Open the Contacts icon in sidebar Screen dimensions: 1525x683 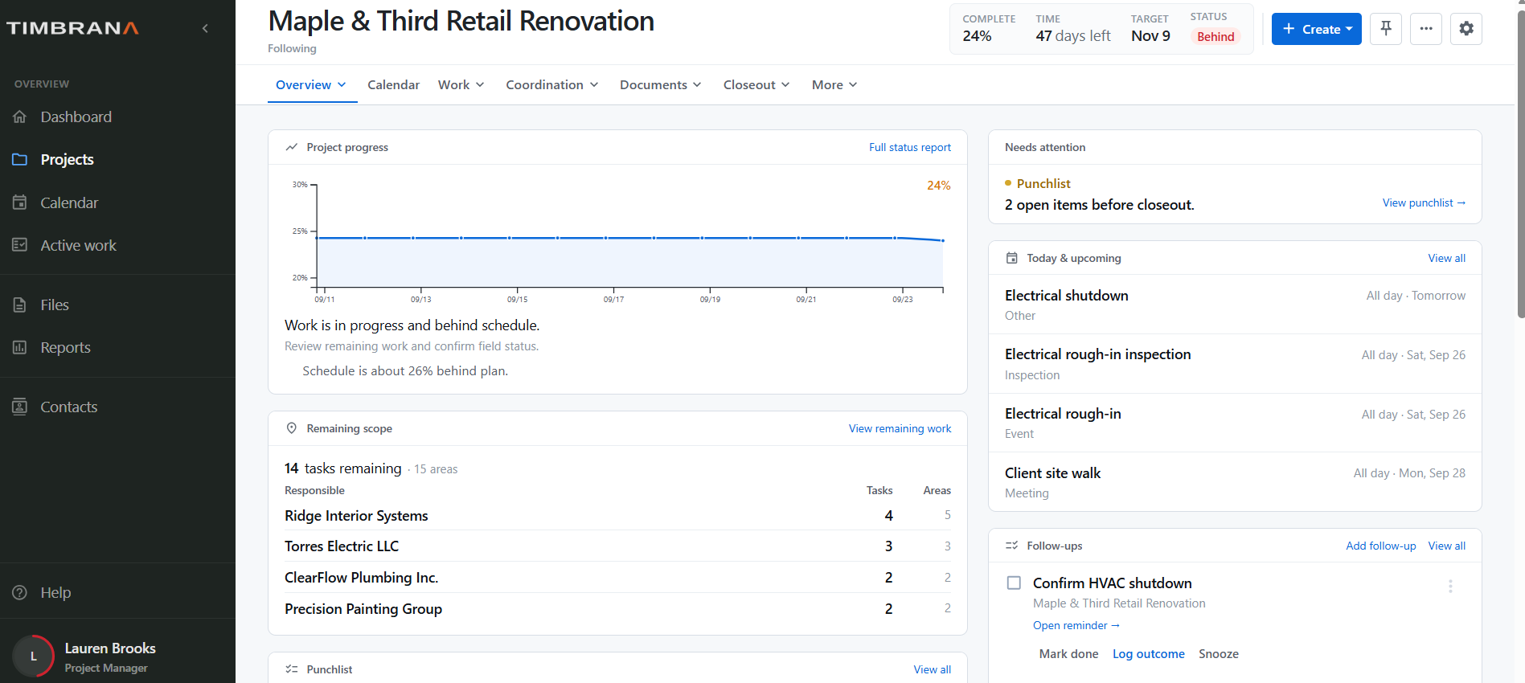pyautogui.click(x=20, y=407)
